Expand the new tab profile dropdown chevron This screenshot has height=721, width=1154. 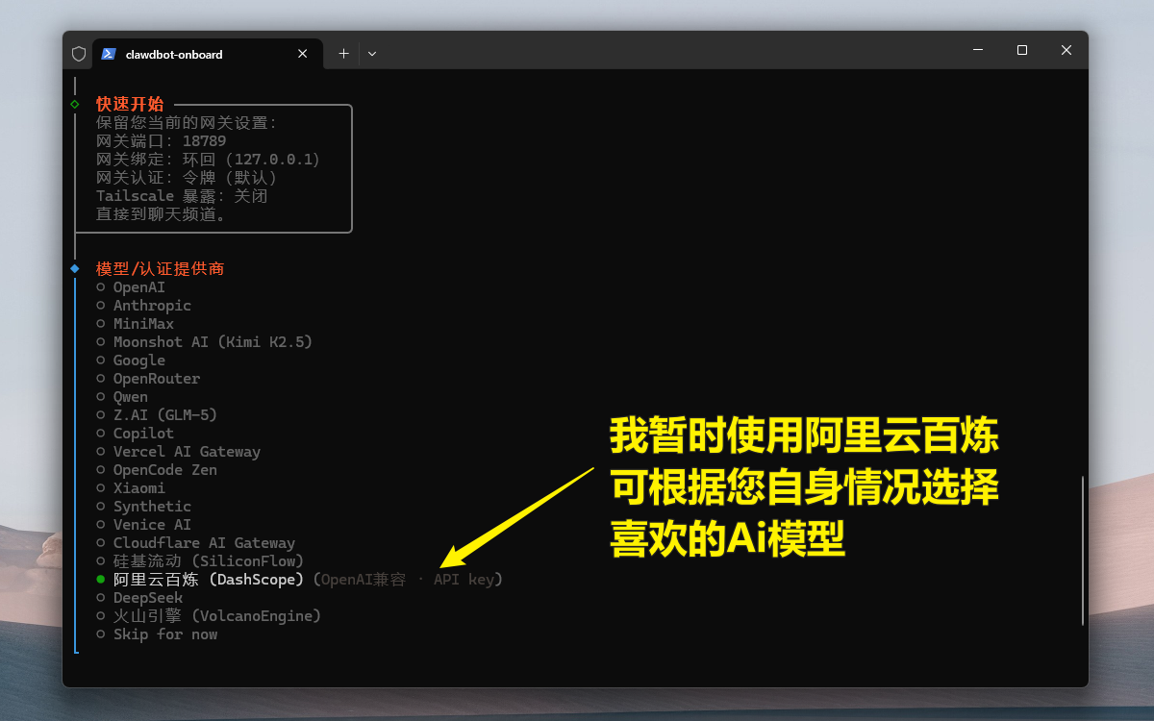pos(372,54)
